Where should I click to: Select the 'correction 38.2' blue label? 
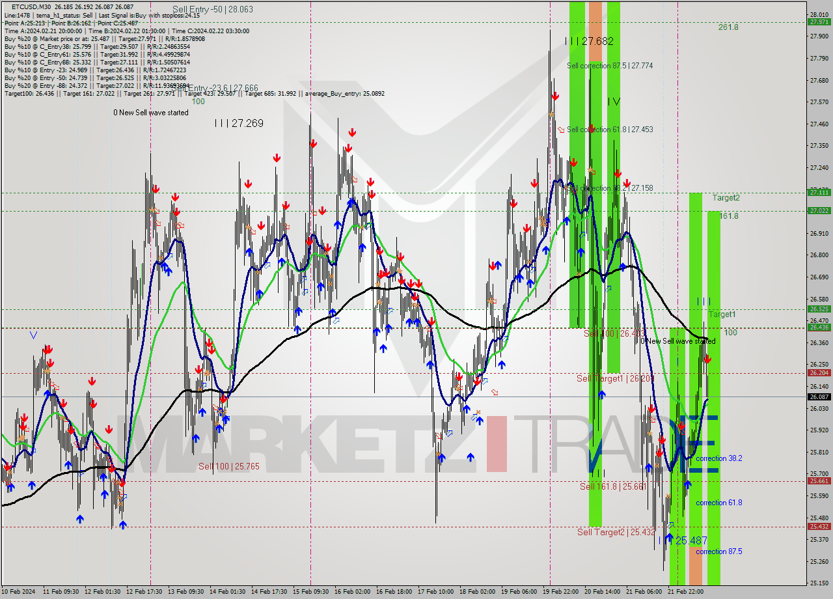[719, 458]
